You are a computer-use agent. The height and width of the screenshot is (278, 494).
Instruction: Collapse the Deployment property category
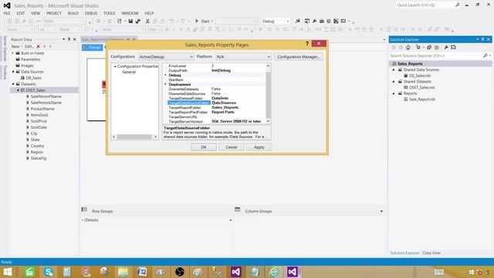coord(165,84)
